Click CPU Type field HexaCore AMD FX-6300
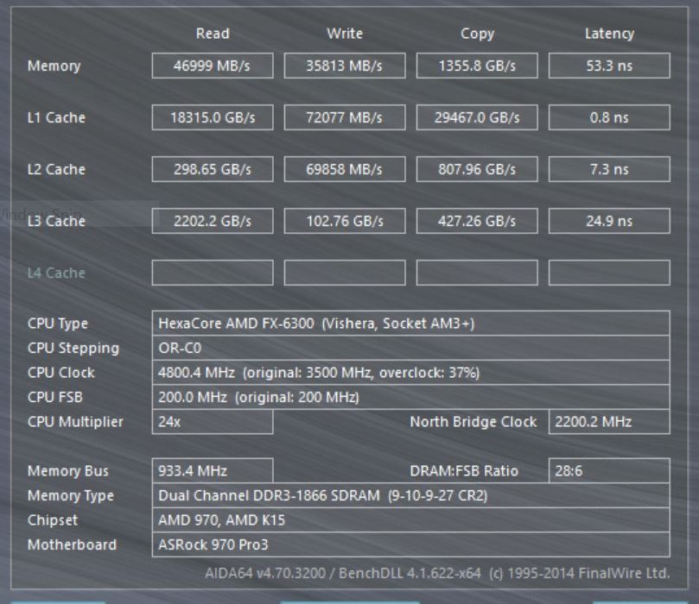This screenshot has height=604, width=699. tap(410, 324)
